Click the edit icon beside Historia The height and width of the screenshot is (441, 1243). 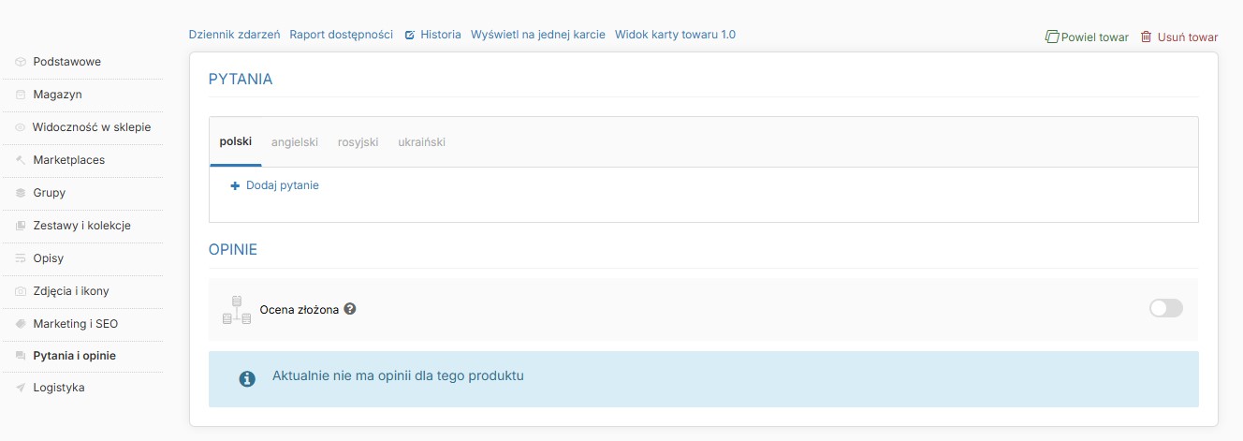coord(410,35)
